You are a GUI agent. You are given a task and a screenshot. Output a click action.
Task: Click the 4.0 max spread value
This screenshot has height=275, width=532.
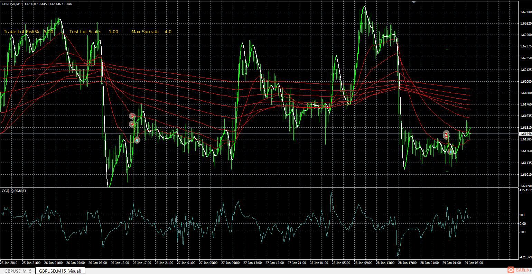pyautogui.click(x=168, y=31)
